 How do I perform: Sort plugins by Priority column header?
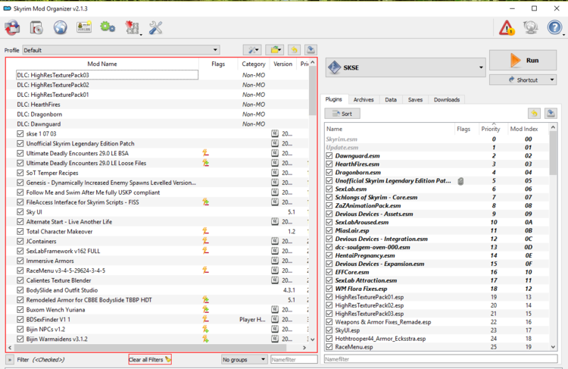click(x=491, y=129)
